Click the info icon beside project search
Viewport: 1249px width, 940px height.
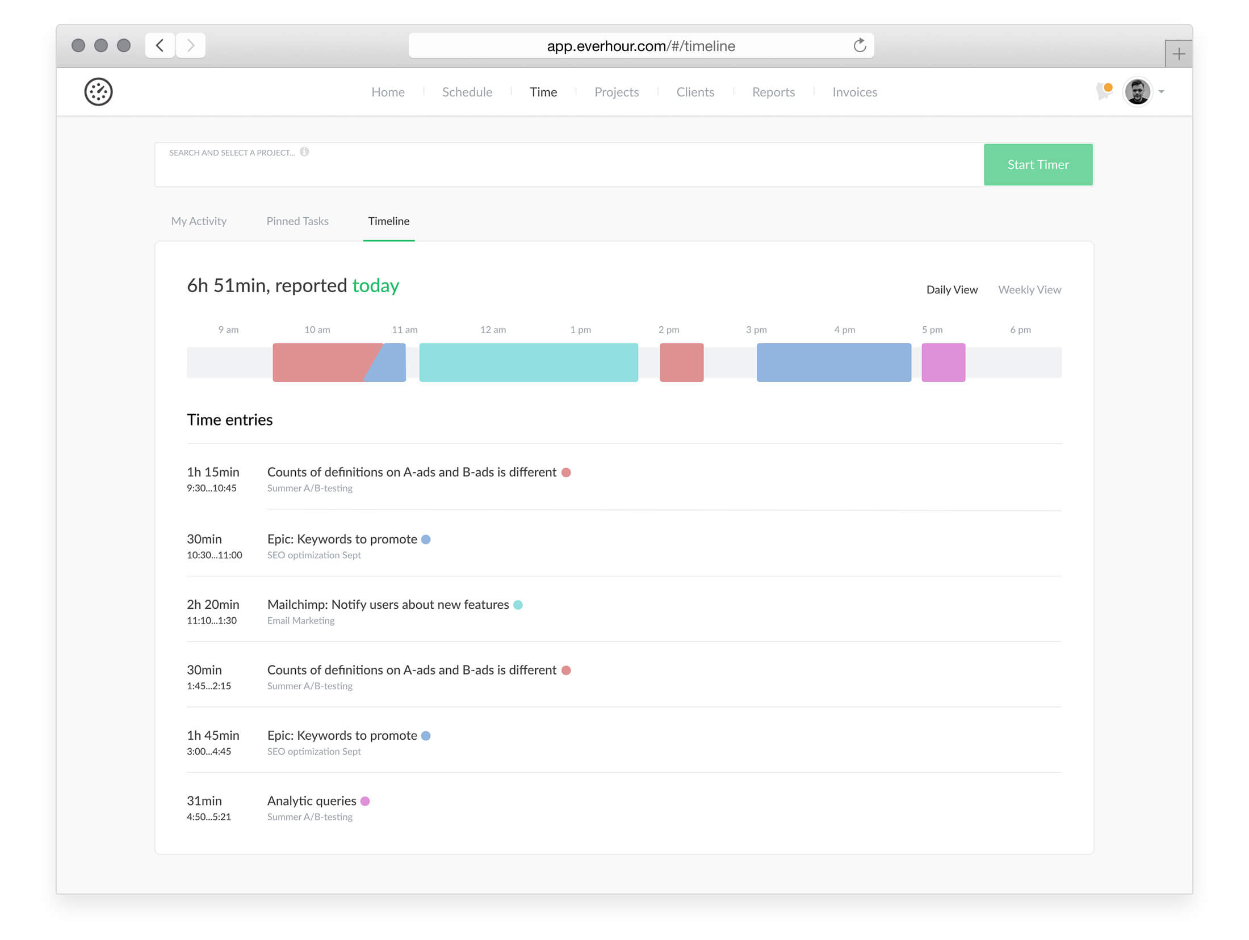click(x=304, y=151)
